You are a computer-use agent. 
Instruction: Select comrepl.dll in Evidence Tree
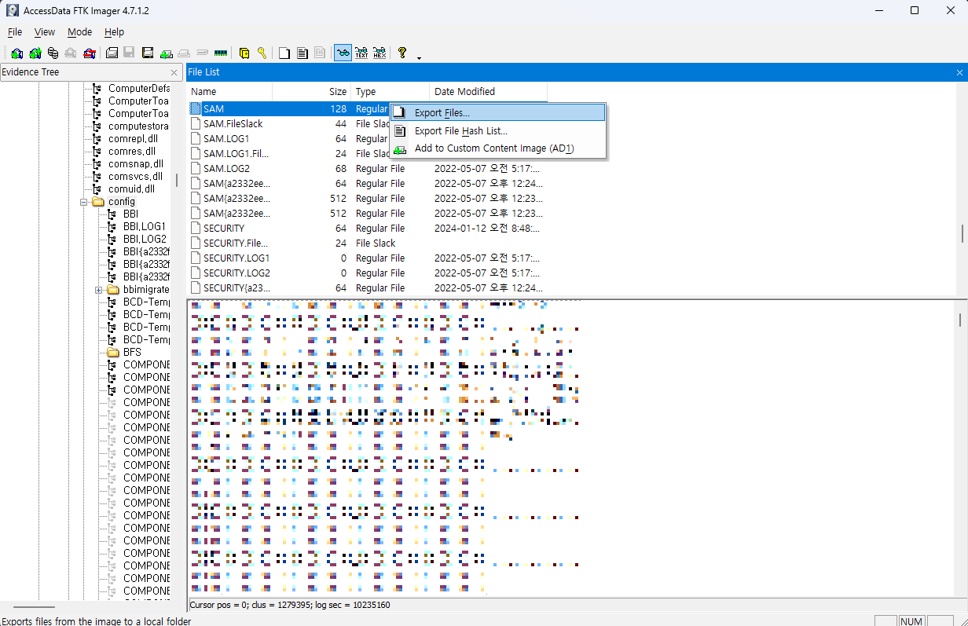pyautogui.click(x=133, y=138)
